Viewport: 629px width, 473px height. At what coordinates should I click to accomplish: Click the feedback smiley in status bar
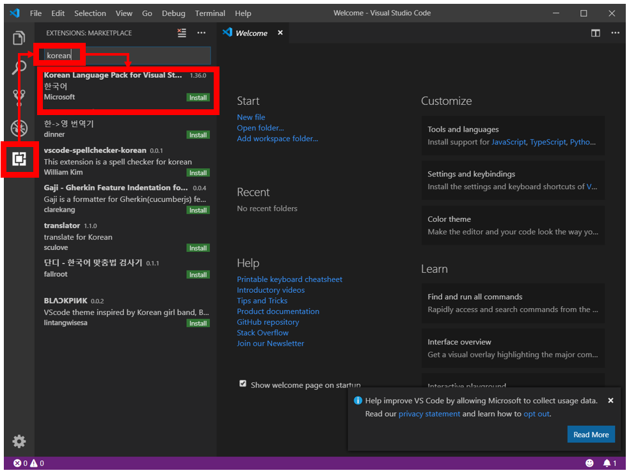(589, 463)
